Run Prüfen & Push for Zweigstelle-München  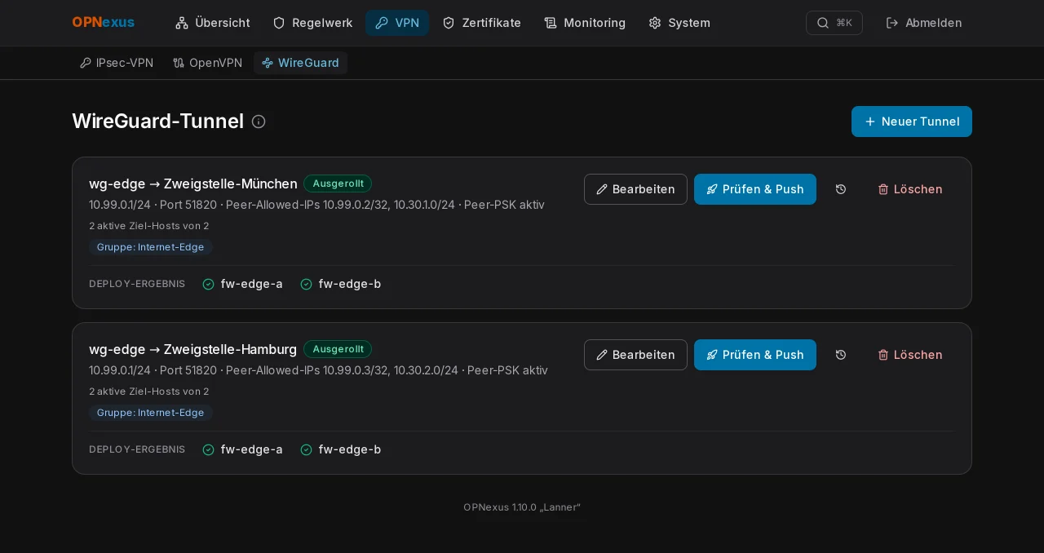coord(755,189)
